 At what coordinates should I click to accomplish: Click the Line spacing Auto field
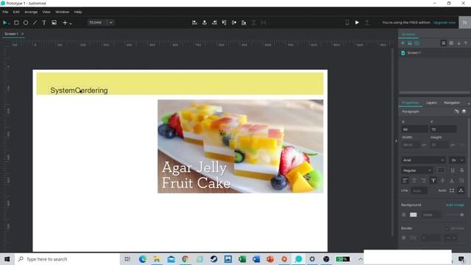419,191
